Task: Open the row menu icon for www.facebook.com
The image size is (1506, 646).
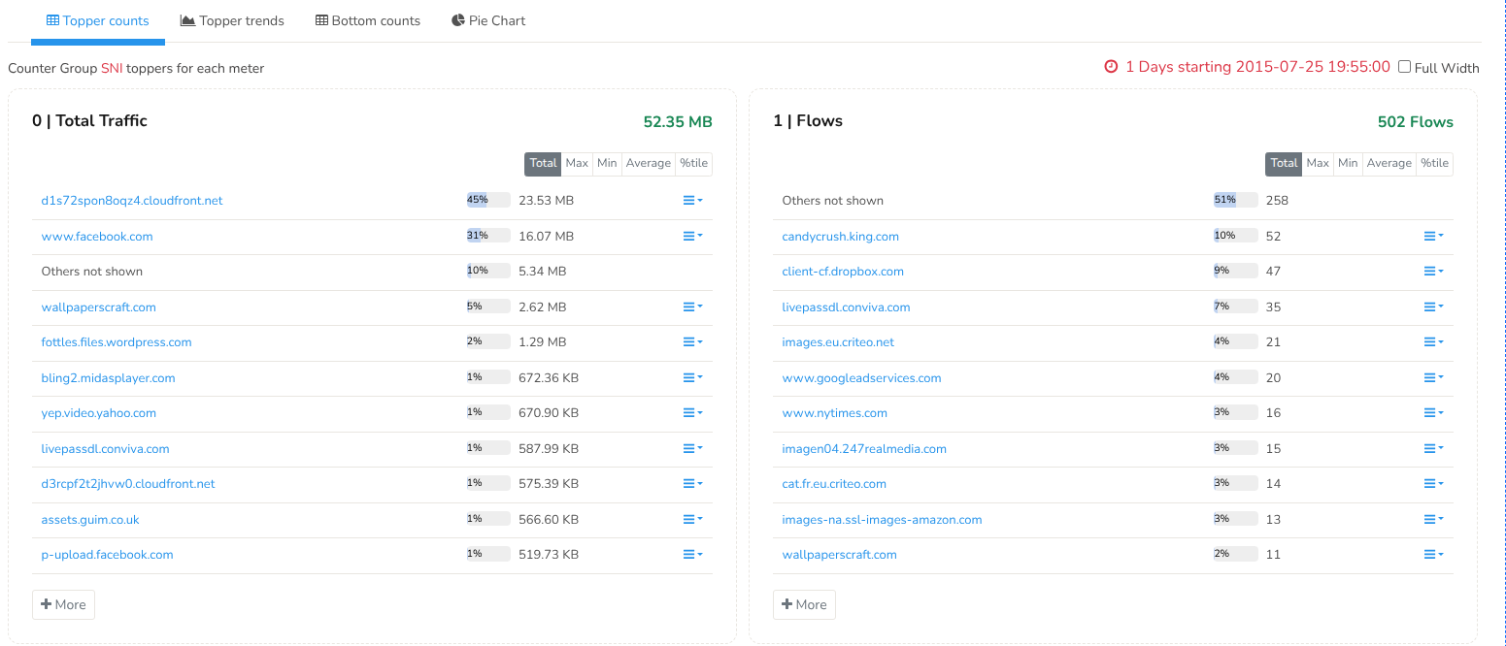Action: 691,235
